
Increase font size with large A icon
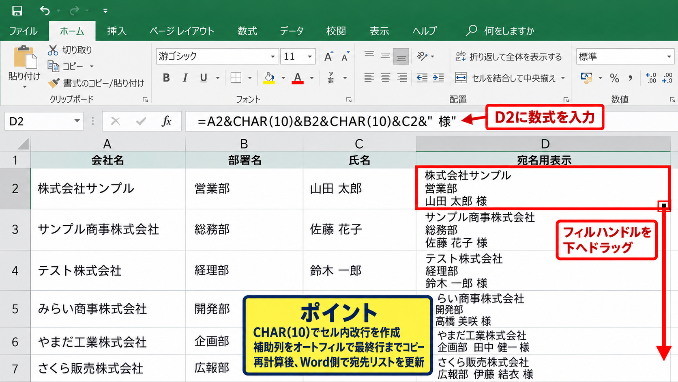point(328,56)
